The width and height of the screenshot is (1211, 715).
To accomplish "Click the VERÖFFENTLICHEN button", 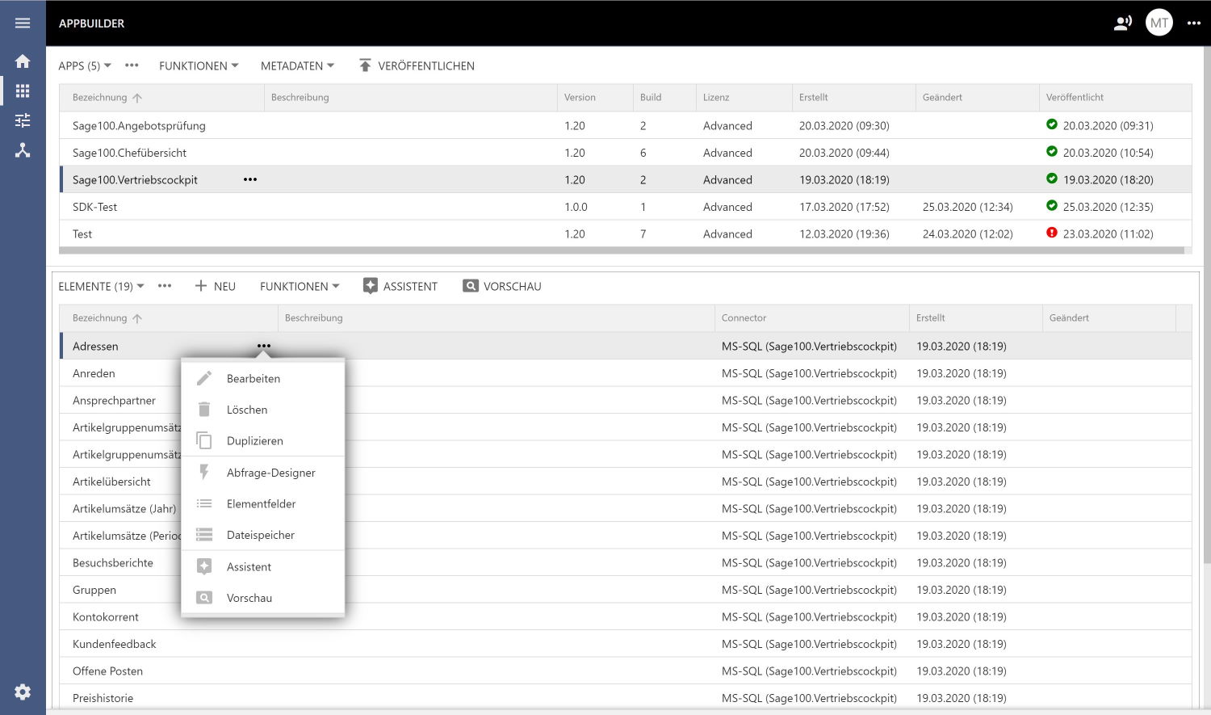I will tap(417, 66).
